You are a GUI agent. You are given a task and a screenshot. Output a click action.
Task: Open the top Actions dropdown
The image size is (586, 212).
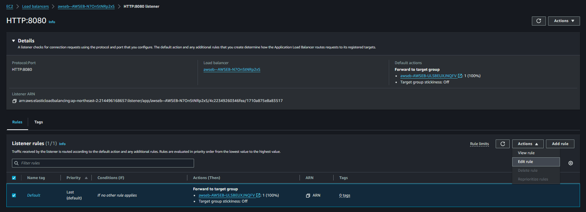[564, 21]
